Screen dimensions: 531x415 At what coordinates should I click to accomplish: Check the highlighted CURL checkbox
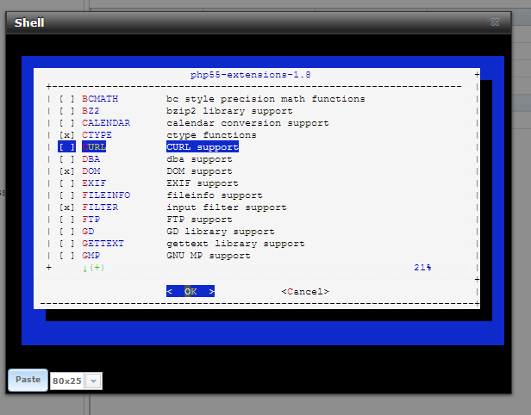click(66, 147)
